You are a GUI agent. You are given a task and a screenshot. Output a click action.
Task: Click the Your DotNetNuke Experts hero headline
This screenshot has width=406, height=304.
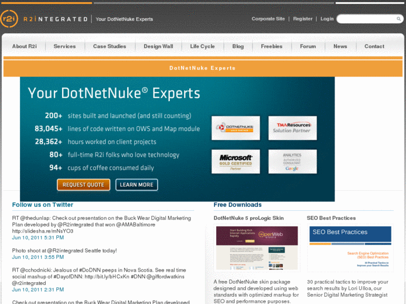[114, 93]
